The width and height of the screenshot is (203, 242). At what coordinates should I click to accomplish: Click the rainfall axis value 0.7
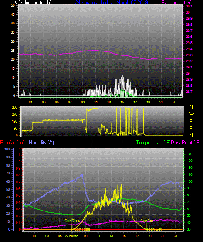18,182
